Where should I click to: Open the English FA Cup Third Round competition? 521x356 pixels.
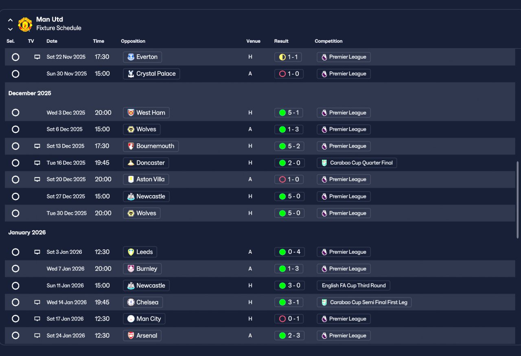tap(353, 286)
